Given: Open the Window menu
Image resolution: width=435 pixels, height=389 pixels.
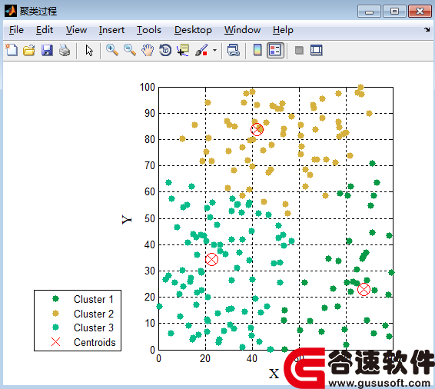Looking at the screenshot, I should tap(242, 30).
